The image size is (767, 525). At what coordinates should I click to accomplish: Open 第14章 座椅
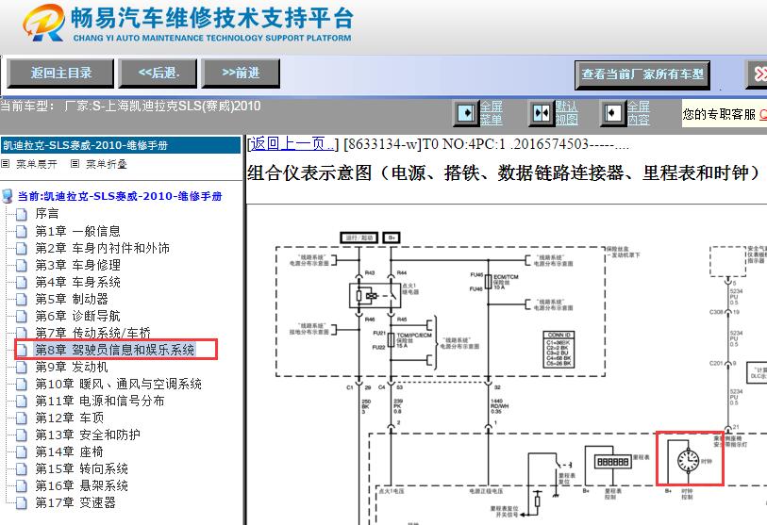click(x=69, y=451)
